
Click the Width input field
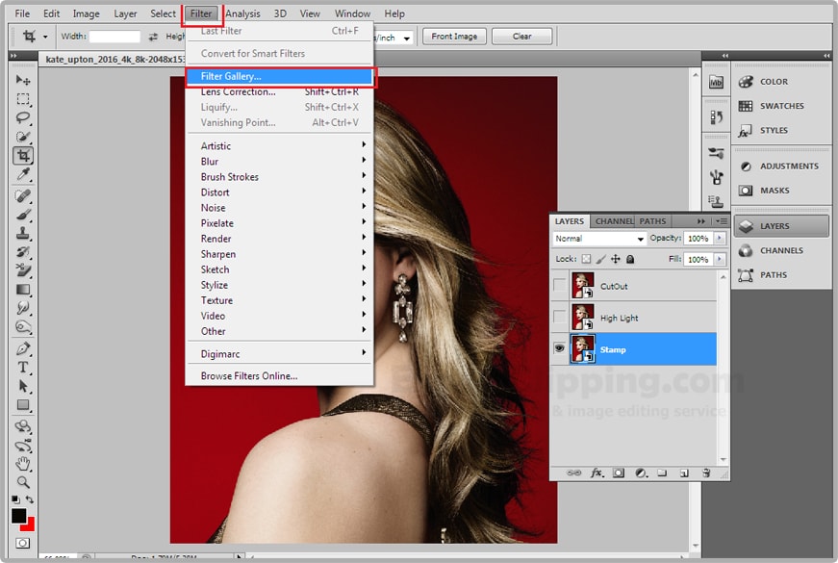point(114,37)
